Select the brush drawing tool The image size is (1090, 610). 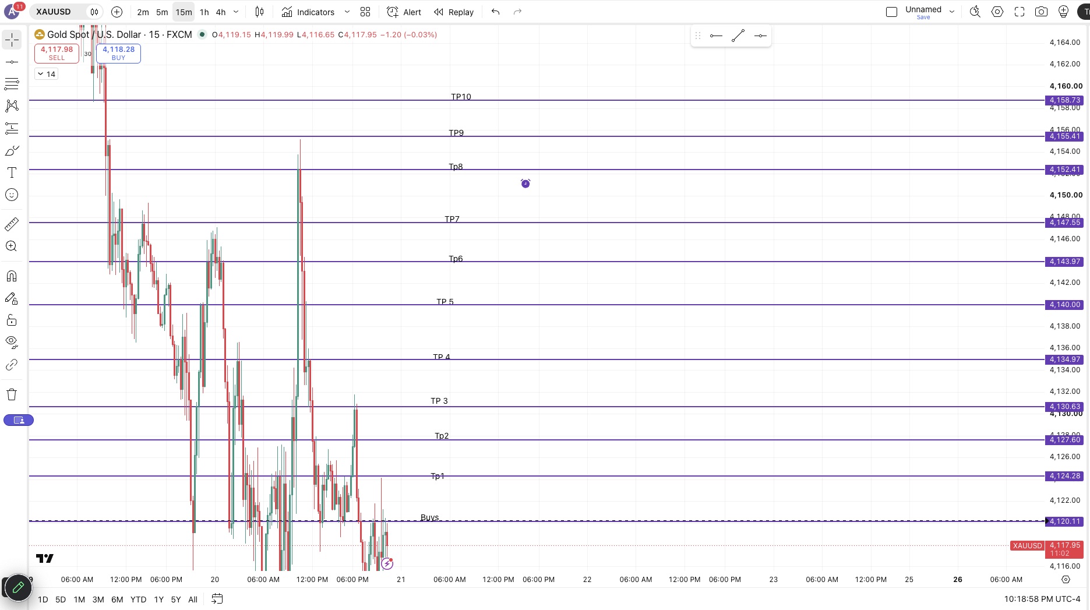pyautogui.click(x=12, y=150)
